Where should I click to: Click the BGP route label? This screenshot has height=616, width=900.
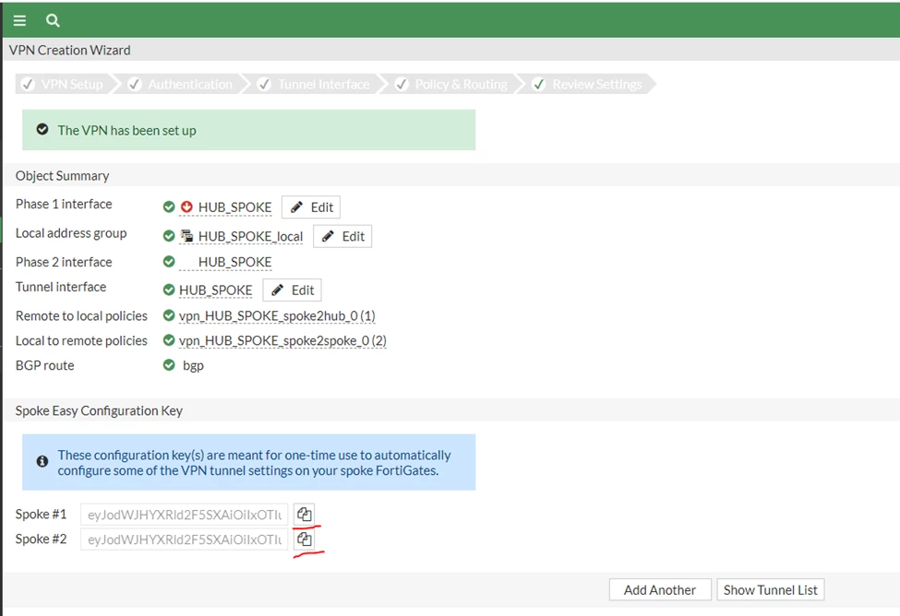pos(45,365)
